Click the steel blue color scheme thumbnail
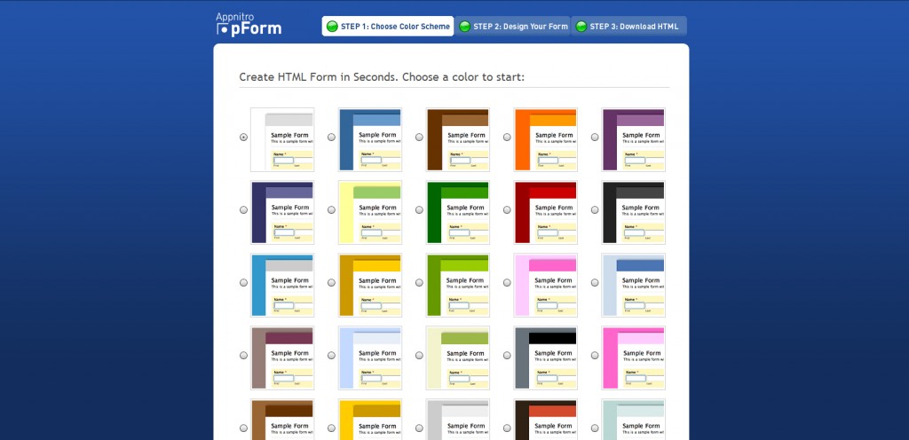Image resolution: width=909 pixels, height=440 pixels. coord(369,139)
